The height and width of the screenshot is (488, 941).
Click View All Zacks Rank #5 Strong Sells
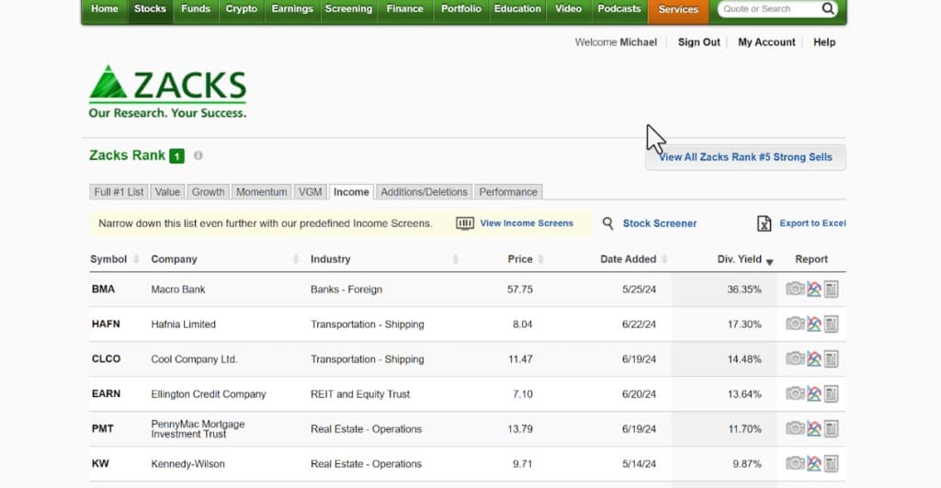746,157
